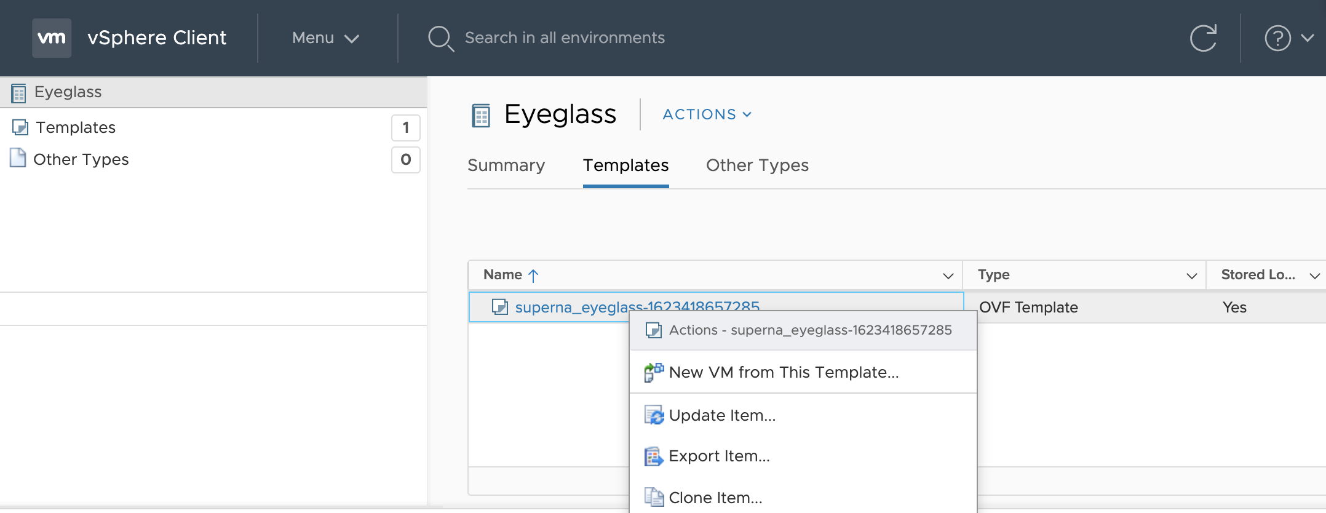The height and width of the screenshot is (513, 1326).
Task: Click the Other Types count badge 0
Action: [406, 160]
